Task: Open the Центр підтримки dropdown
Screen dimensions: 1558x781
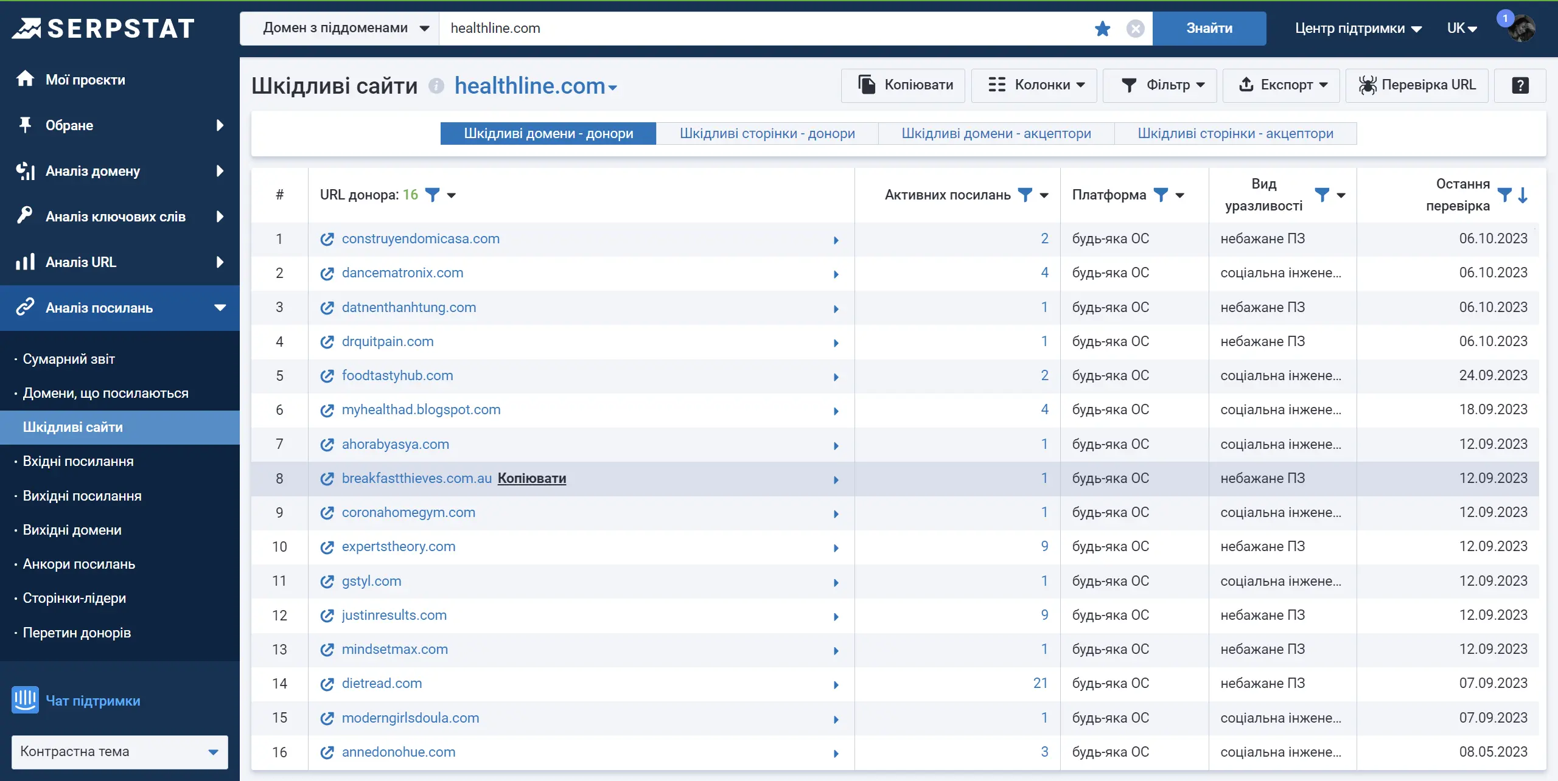Action: coord(1358,29)
